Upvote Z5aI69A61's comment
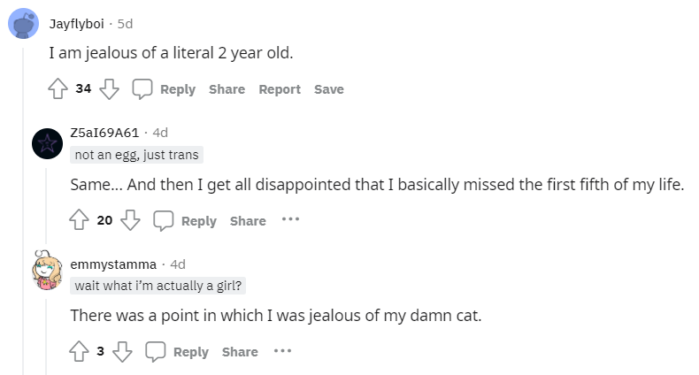This screenshot has width=699, height=375. 79,219
